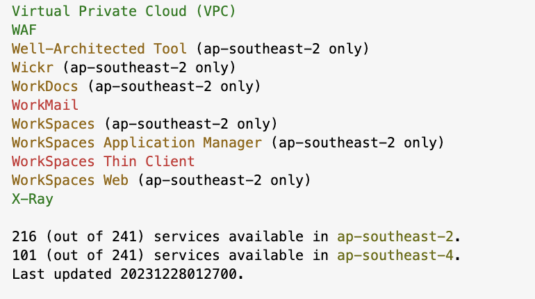
Task: Select the WorkSpaces Web service name
Action: (x=70, y=180)
